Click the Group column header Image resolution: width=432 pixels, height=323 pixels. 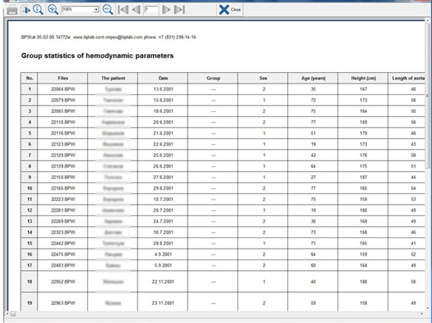pos(213,78)
